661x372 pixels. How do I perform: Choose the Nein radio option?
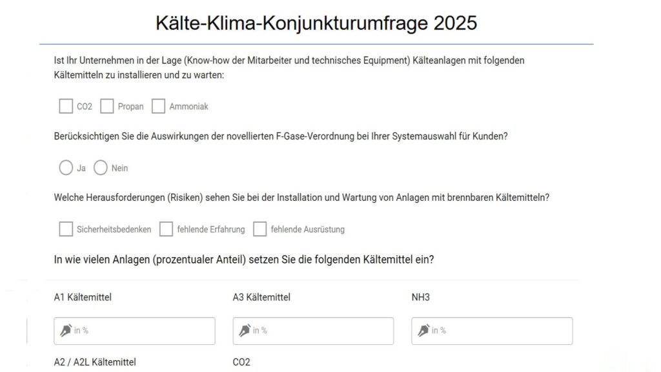(100, 168)
